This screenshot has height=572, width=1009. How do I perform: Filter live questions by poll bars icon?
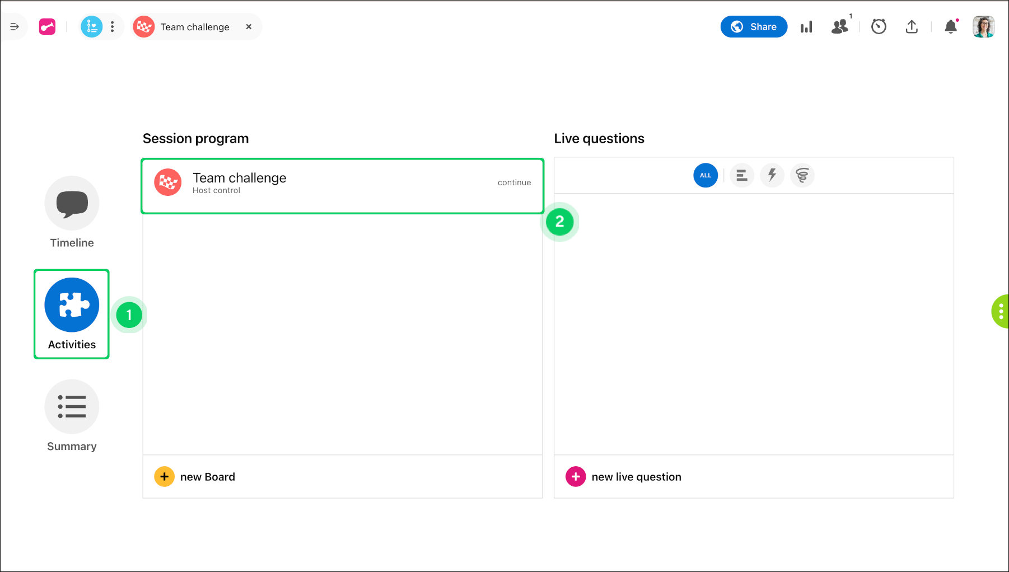pos(742,175)
